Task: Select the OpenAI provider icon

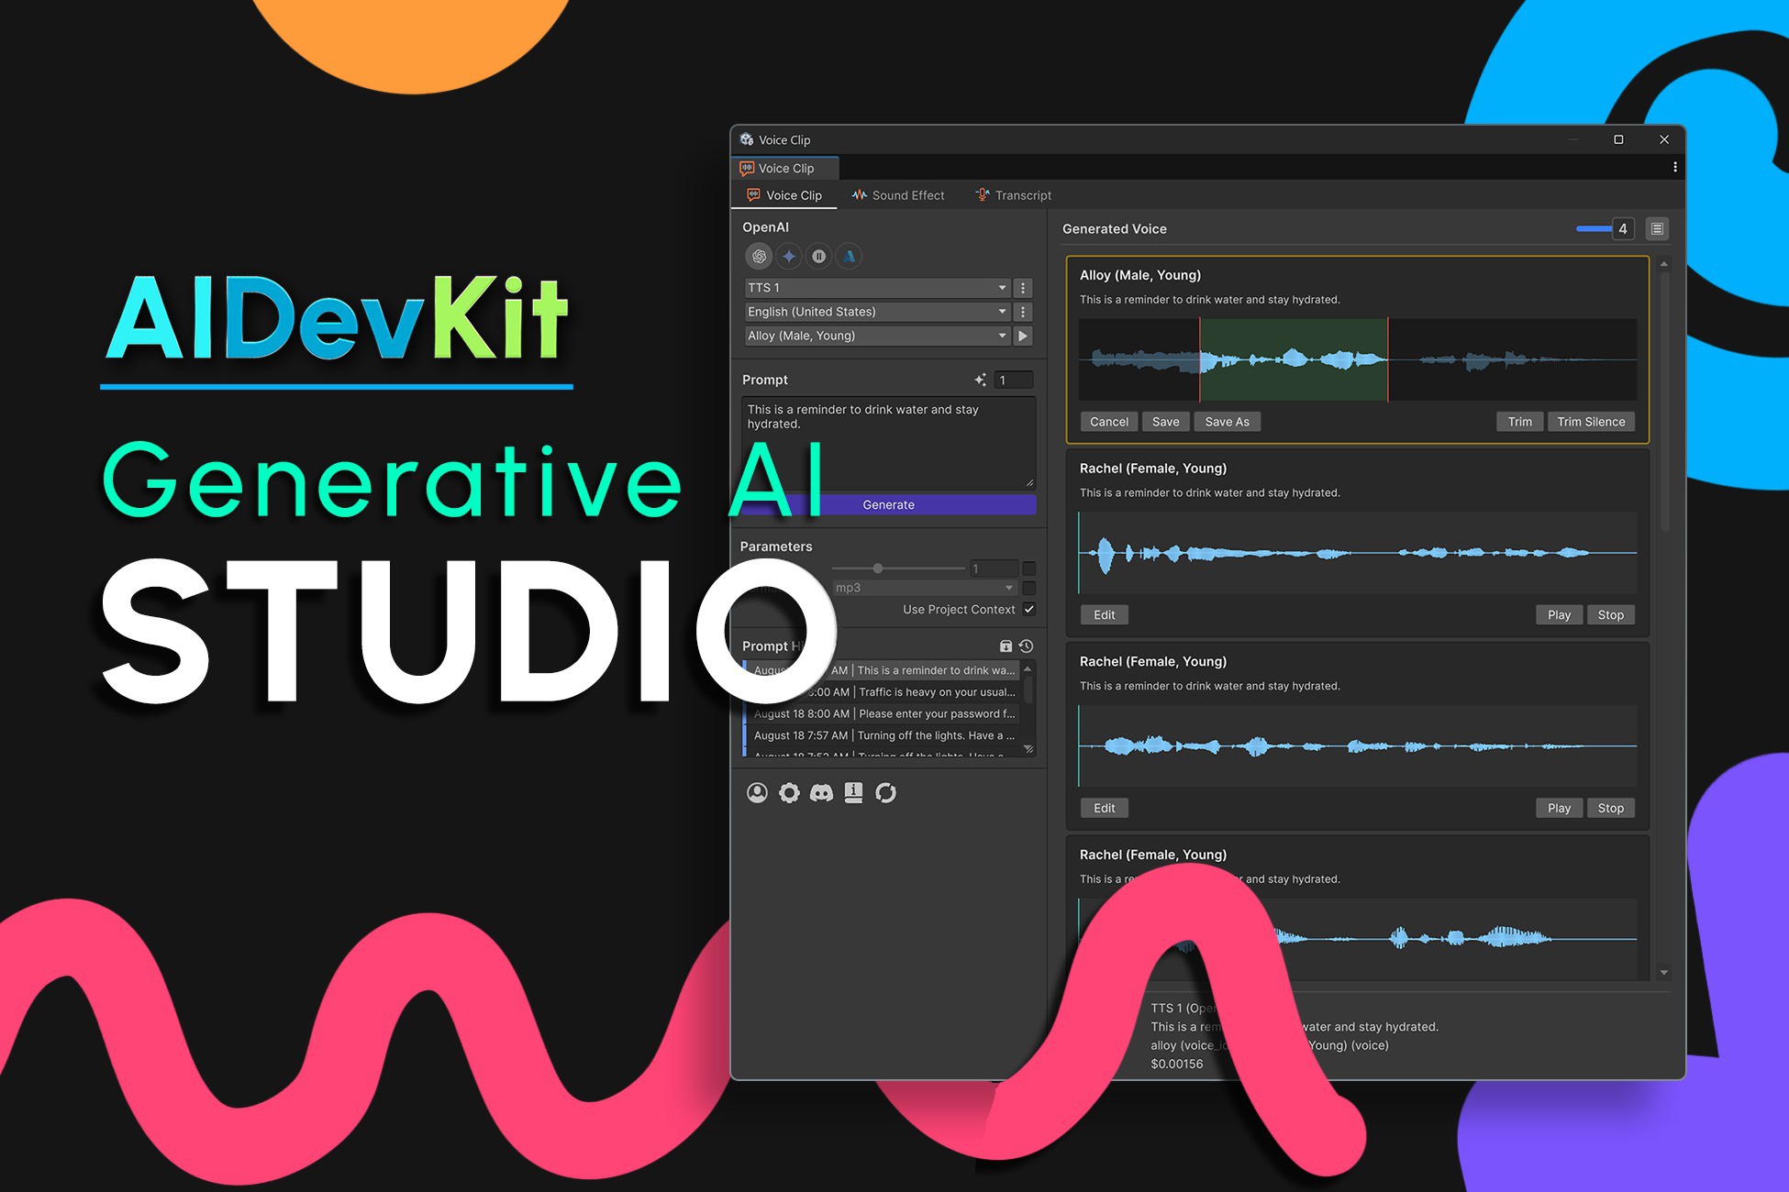Action: (759, 257)
